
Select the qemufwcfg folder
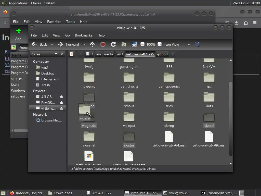pos(129,80)
